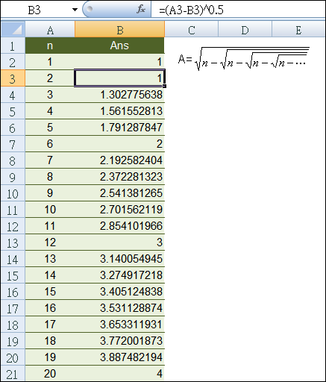This screenshot has height=382, width=326.
Task: Click the formula bar with =(A3-B3)^0.5
Action: pyautogui.click(x=238, y=10)
